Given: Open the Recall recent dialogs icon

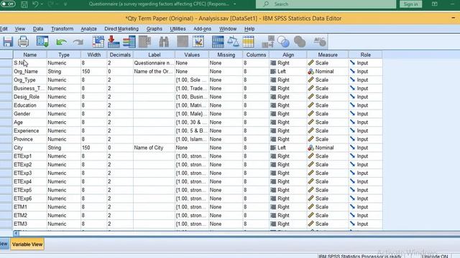Looking at the screenshot, I should pos(42,42).
